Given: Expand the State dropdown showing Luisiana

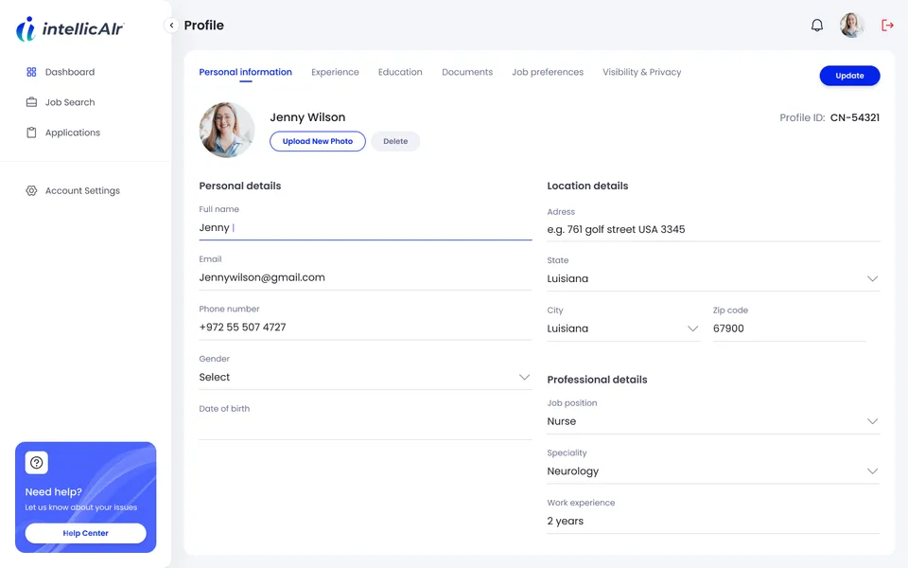Looking at the screenshot, I should click(x=713, y=278).
